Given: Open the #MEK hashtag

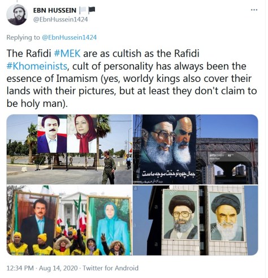Looking at the screenshot, I should click(x=67, y=54).
